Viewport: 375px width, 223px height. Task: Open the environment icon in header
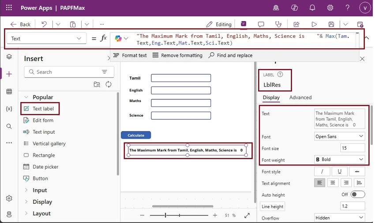[276, 7]
